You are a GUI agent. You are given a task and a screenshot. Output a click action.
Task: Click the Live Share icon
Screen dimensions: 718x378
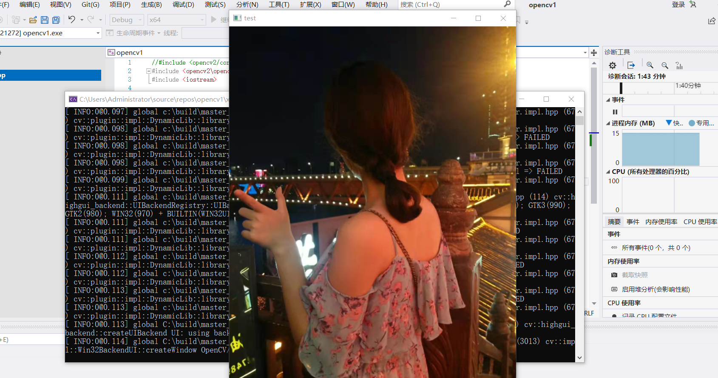click(712, 21)
